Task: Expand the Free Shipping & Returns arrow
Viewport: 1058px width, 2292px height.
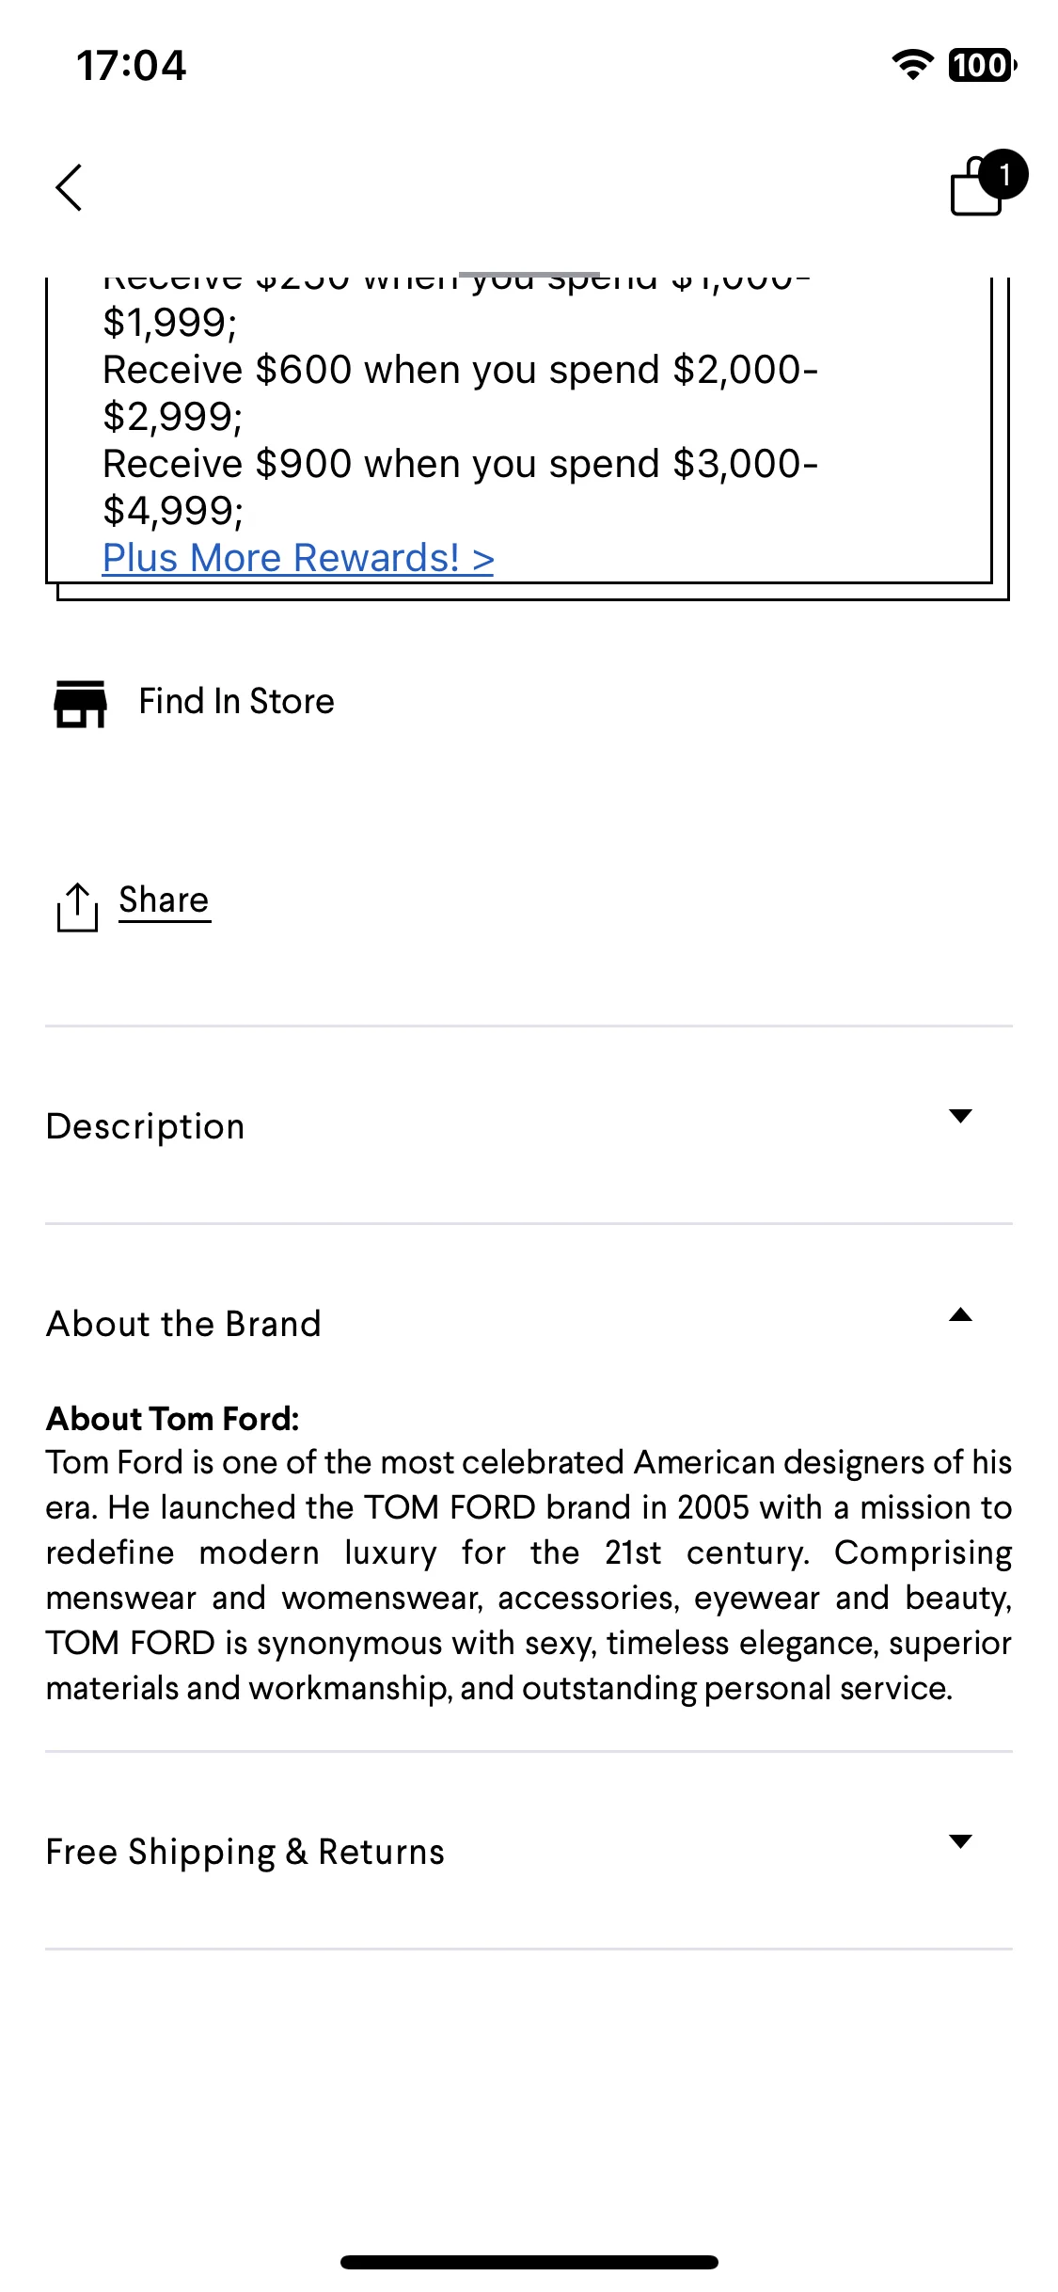Action: 960,1841
